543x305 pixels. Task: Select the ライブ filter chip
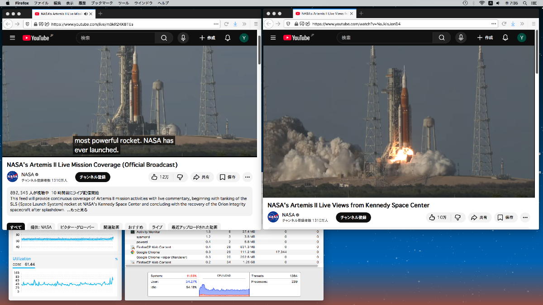[157, 227]
